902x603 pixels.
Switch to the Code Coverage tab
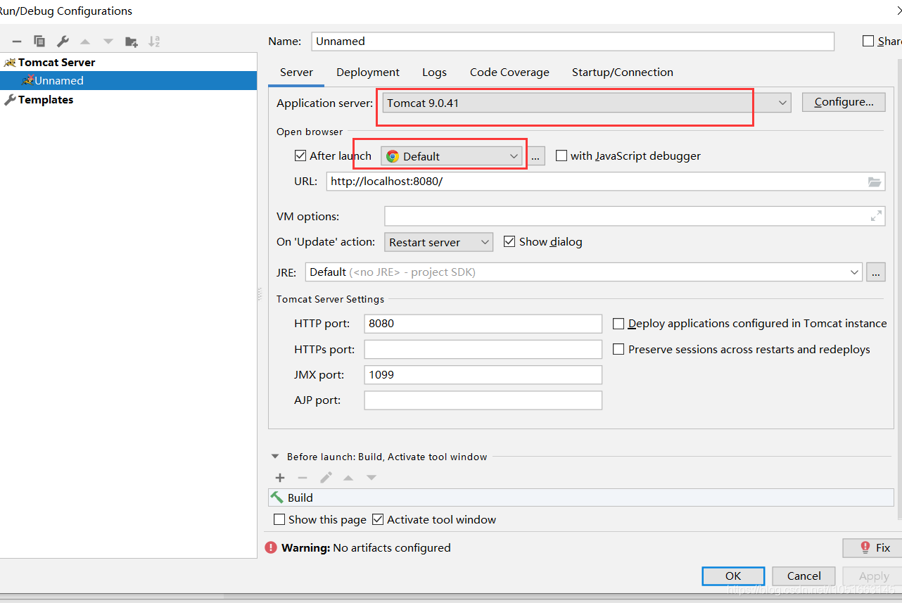coord(509,72)
